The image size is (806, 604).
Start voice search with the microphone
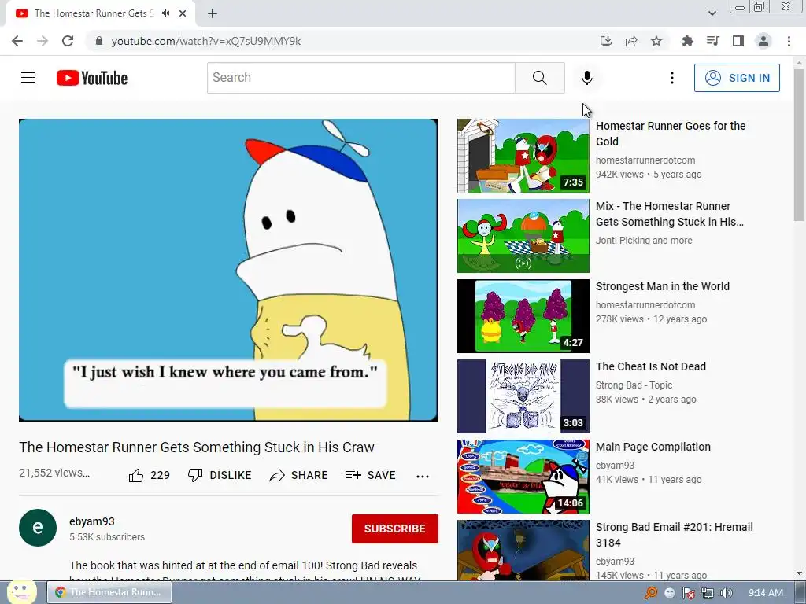587,78
